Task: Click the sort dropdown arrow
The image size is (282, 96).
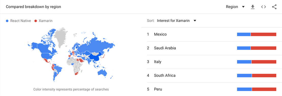Action: pyautogui.click(x=195, y=21)
